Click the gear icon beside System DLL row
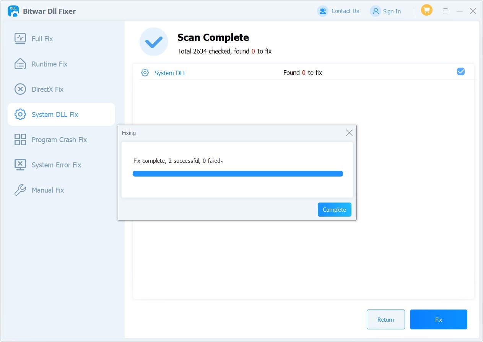Viewport: 483px width, 342px height. pyautogui.click(x=145, y=73)
